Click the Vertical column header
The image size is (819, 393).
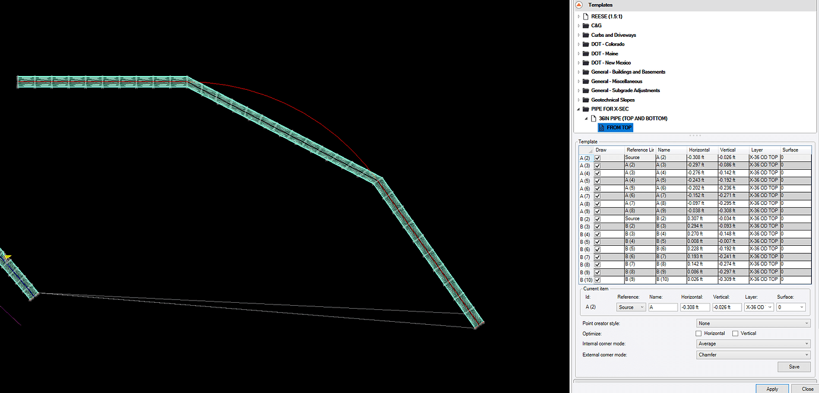pyautogui.click(x=733, y=150)
